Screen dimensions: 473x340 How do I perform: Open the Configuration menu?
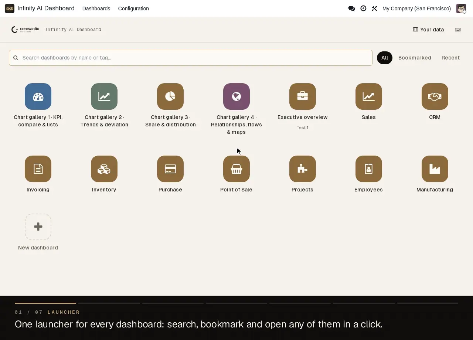[x=133, y=8]
